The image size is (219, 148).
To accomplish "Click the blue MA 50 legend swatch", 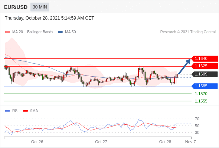I will pos(60,32).
